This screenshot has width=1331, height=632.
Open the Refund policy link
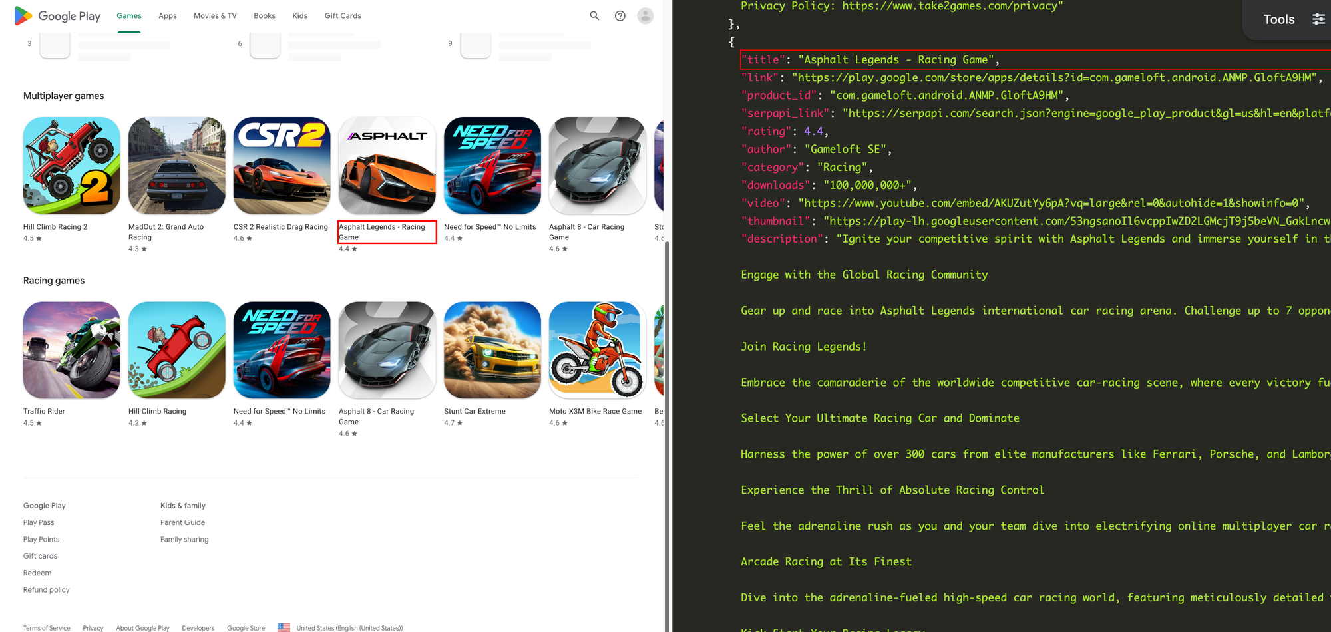47,590
